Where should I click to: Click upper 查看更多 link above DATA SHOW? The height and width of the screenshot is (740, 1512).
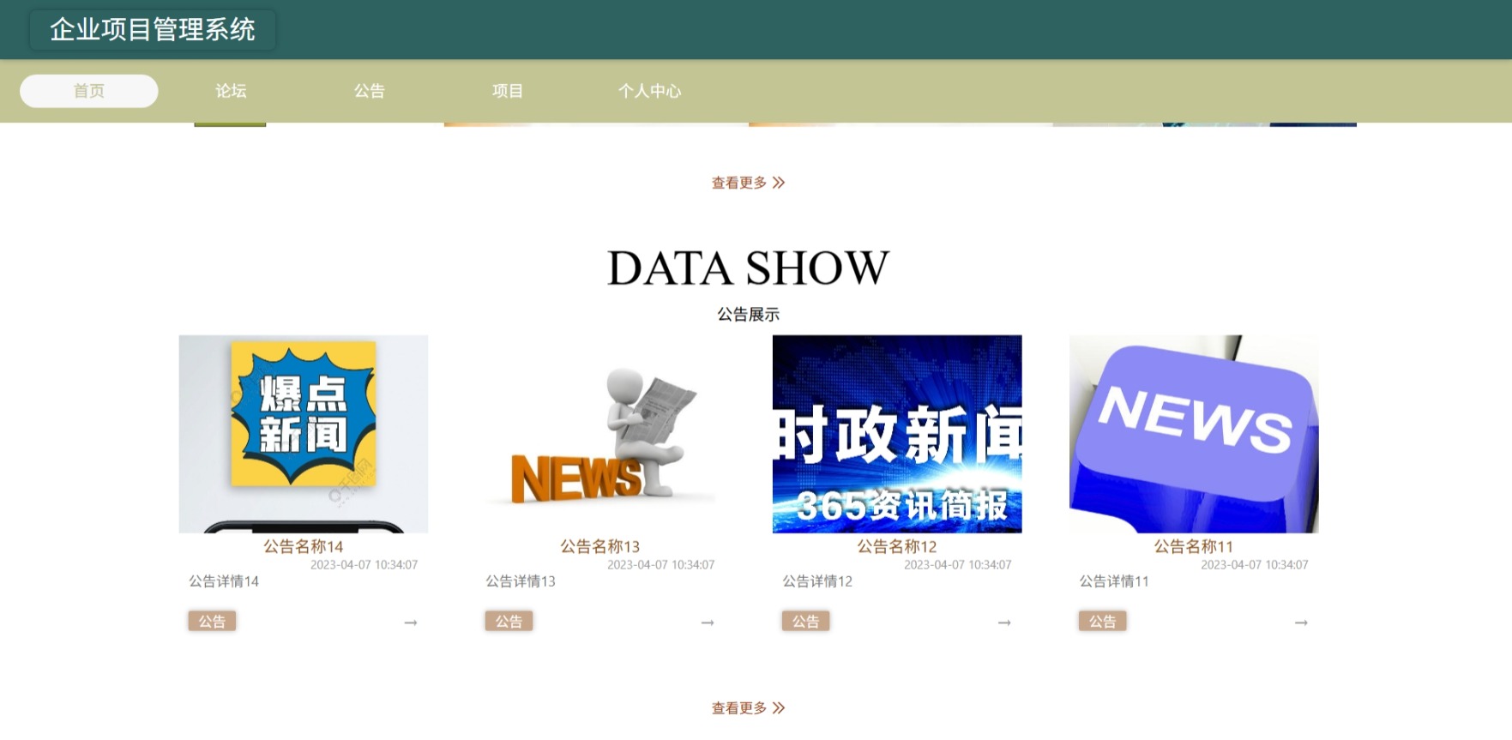click(748, 183)
